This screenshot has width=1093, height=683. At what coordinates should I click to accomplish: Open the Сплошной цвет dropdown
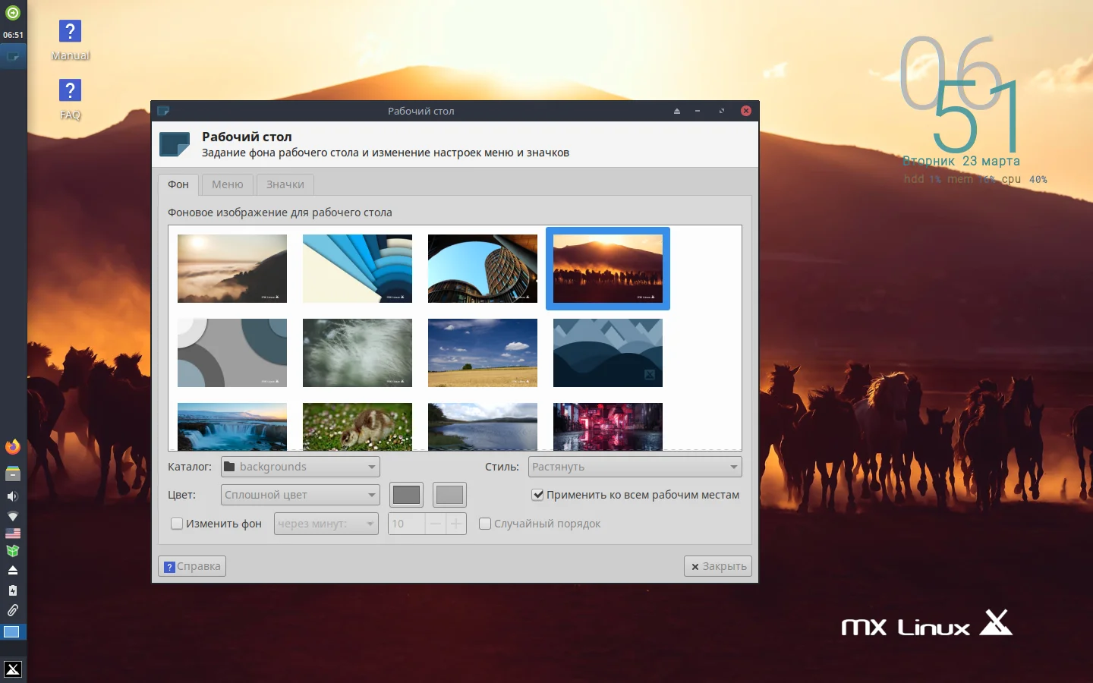coord(299,495)
